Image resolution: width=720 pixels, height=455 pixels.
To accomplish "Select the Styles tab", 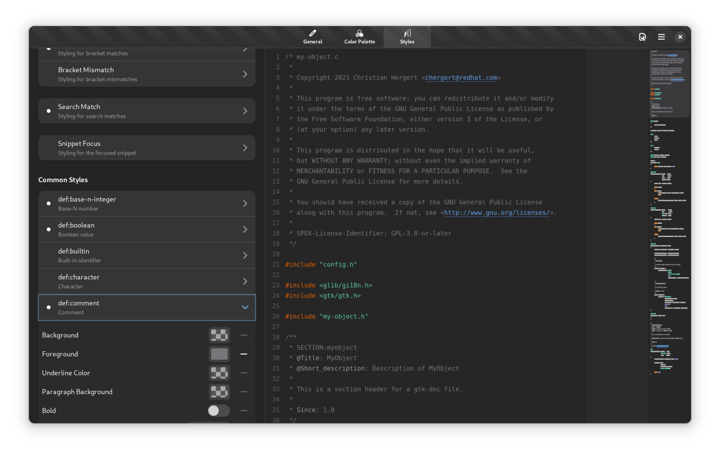I will pyautogui.click(x=407, y=37).
